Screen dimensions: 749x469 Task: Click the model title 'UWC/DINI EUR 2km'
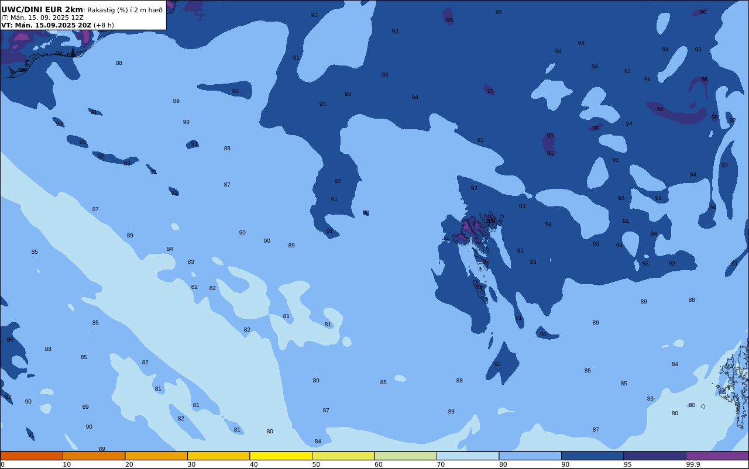point(42,9)
